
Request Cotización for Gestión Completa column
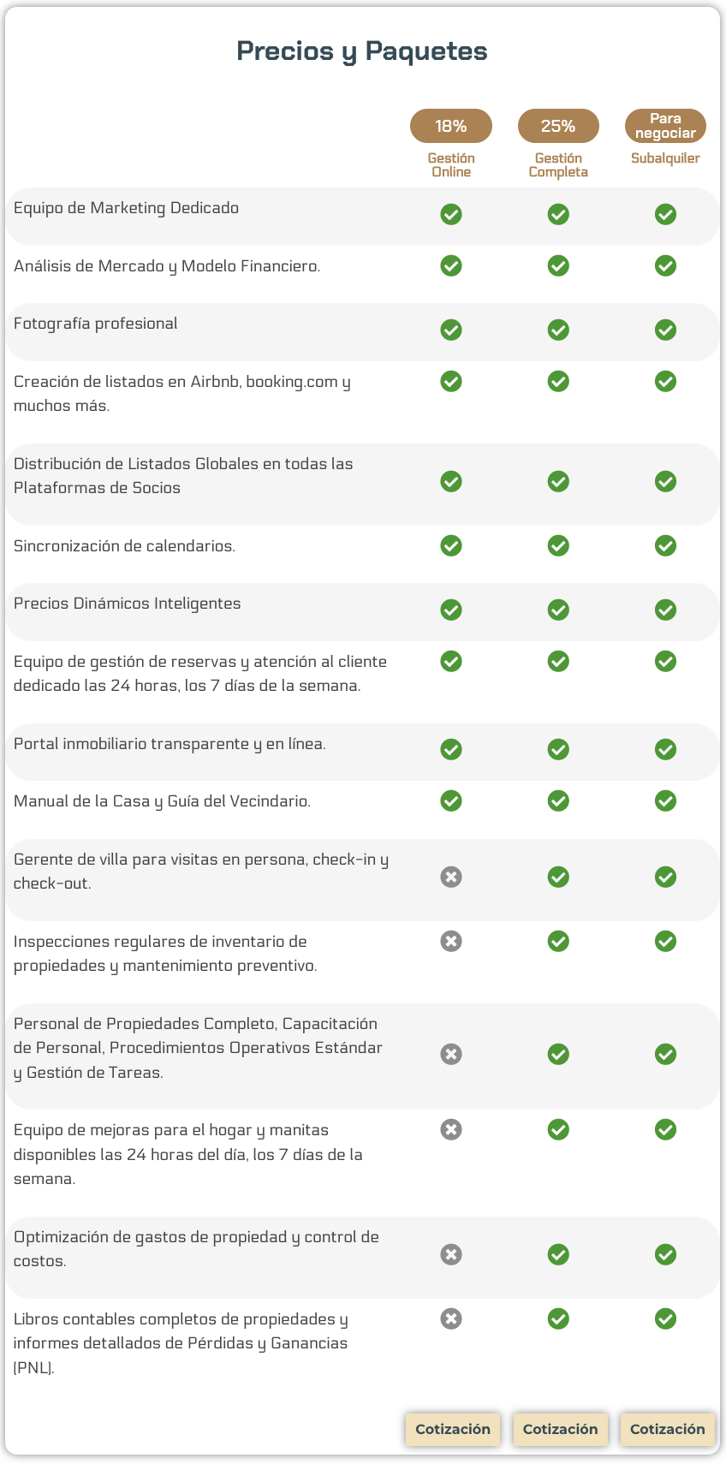pos(560,1429)
